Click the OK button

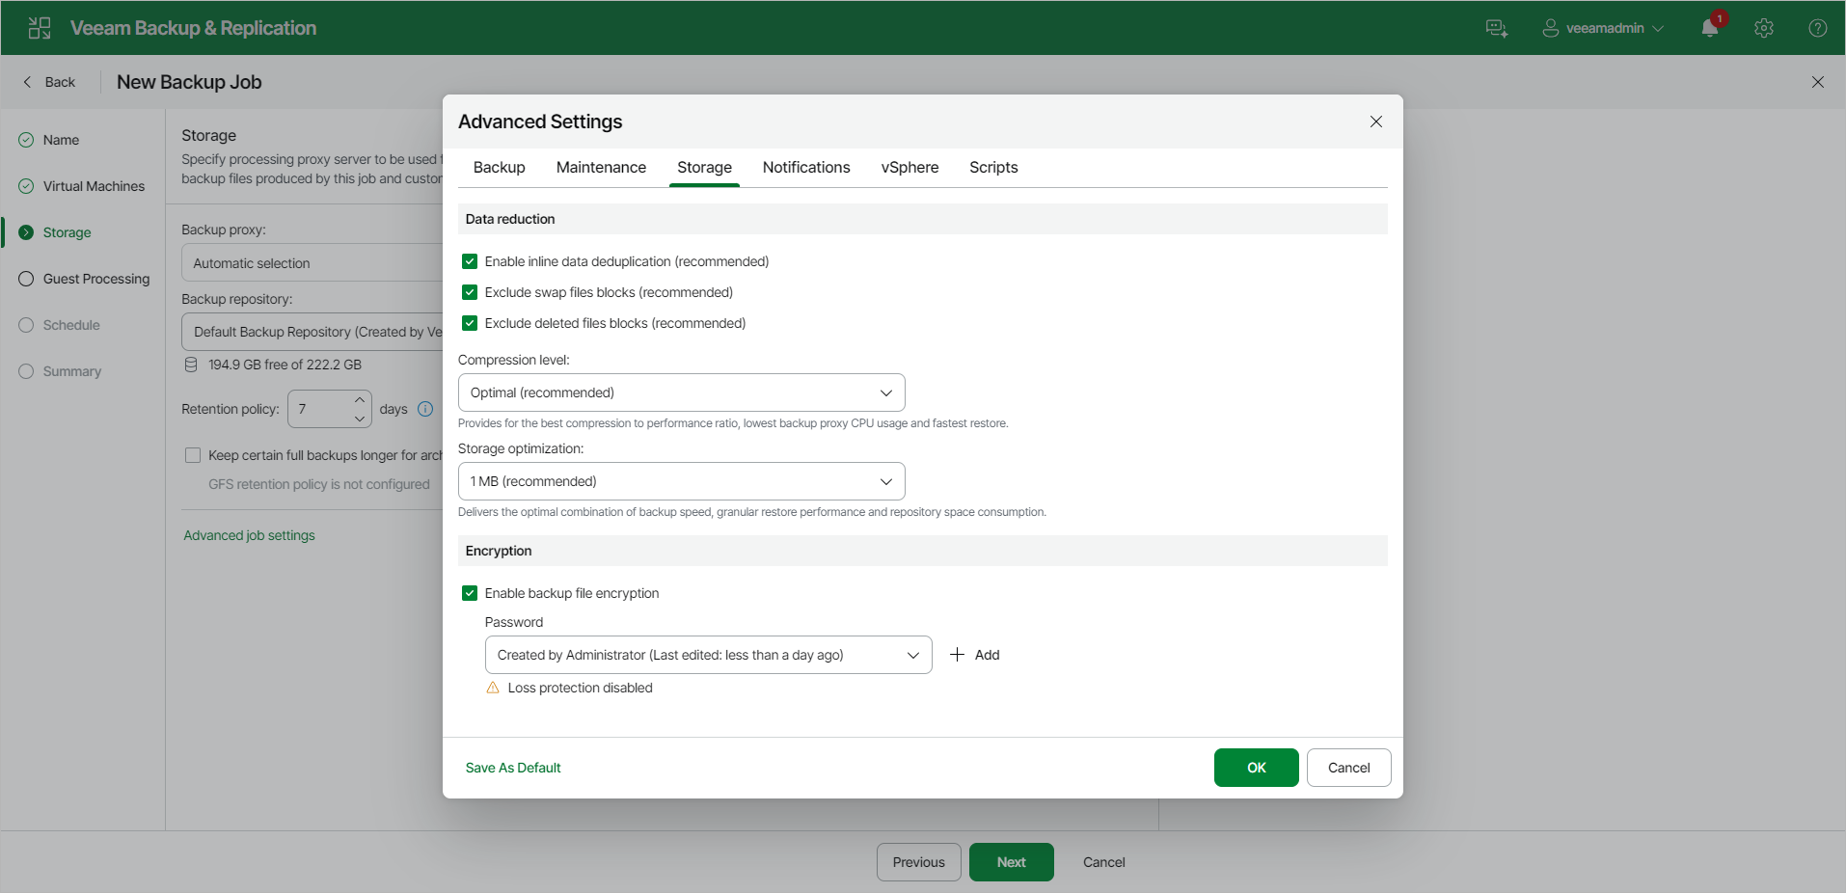(1257, 768)
